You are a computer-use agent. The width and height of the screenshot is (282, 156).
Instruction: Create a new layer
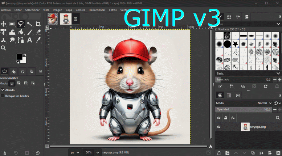[x=219, y=153]
